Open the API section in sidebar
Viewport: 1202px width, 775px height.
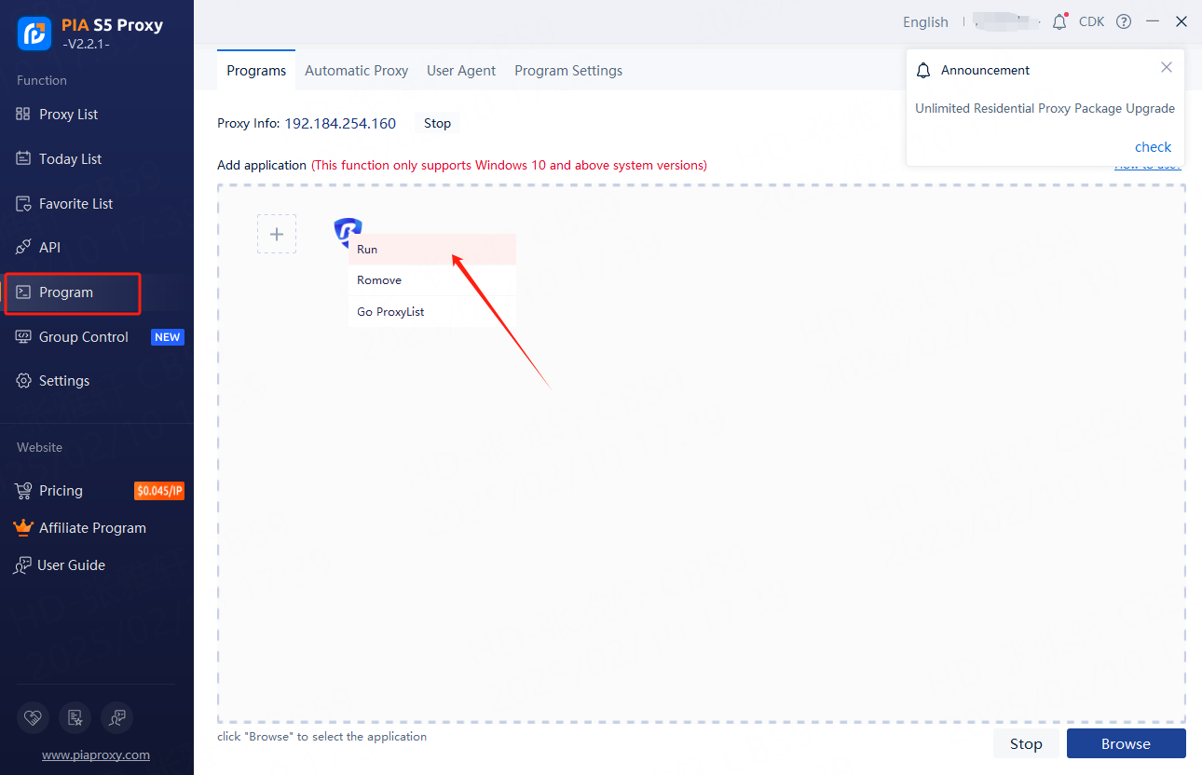tap(49, 248)
